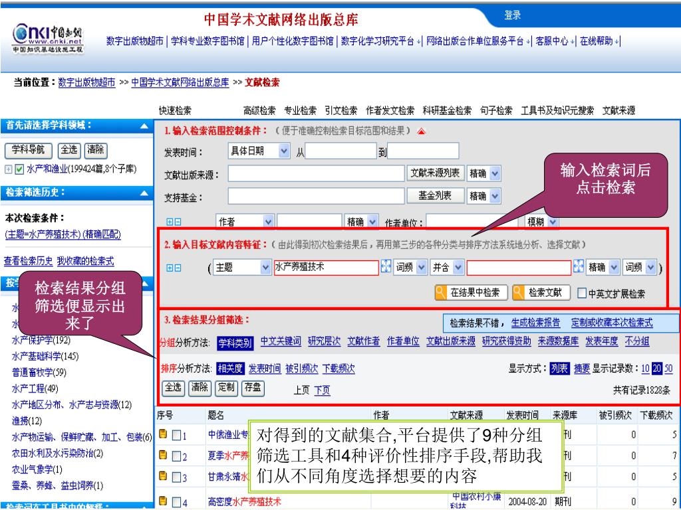Switch to 引文检索 tab
Screen dimensions: 681x510
(x=341, y=111)
